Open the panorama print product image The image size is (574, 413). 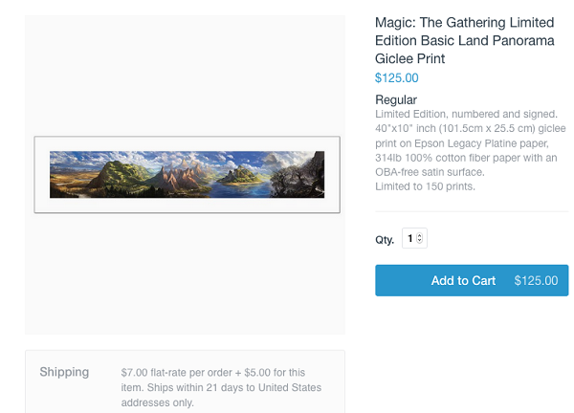tap(187, 174)
